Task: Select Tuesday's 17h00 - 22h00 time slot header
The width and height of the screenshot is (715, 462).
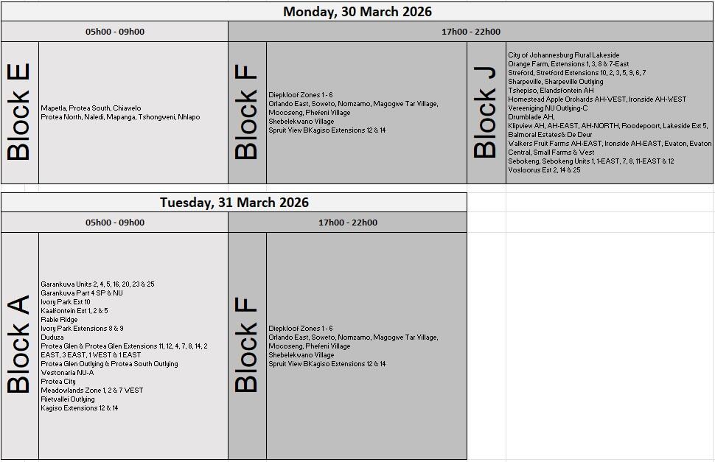Action: pyautogui.click(x=347, y=223)
